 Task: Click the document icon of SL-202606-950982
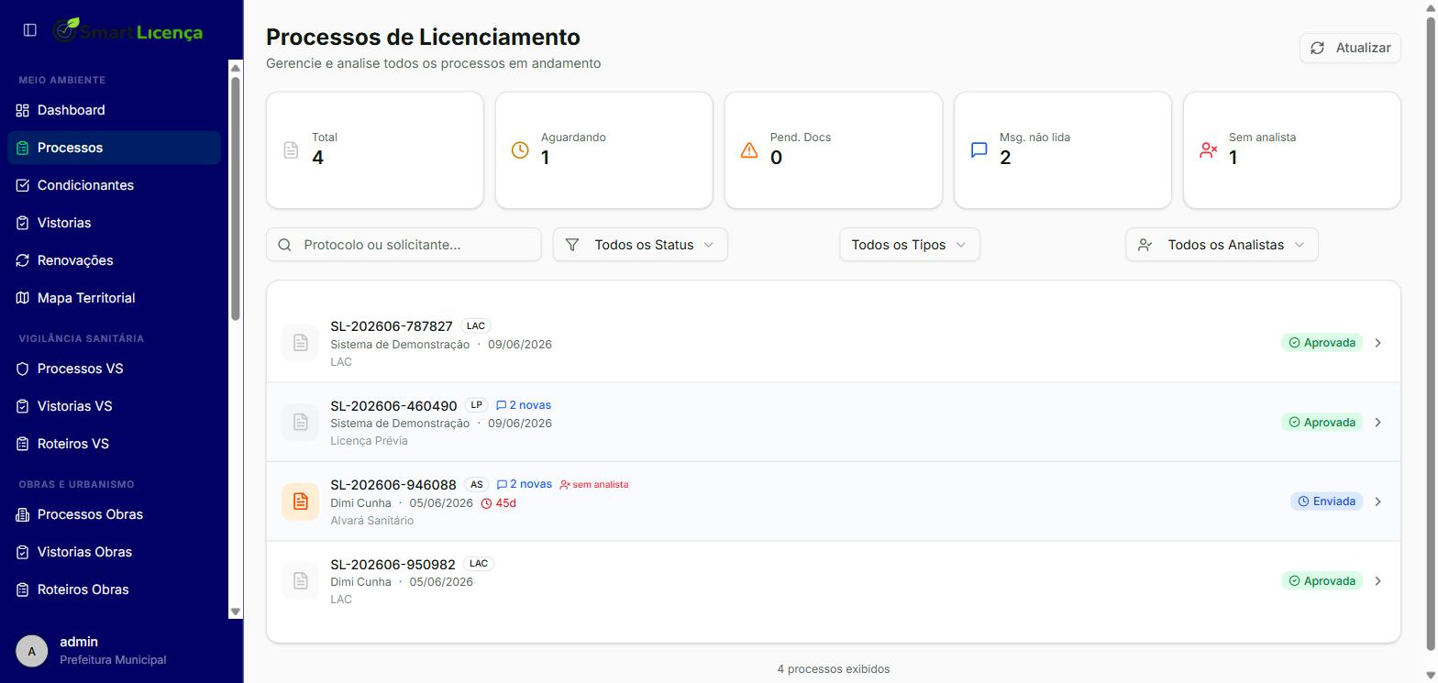pos(300,580)
